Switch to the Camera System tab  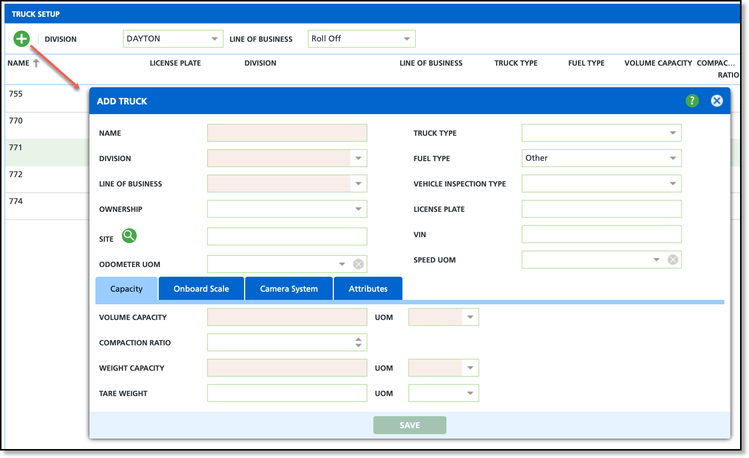point(289,289)
